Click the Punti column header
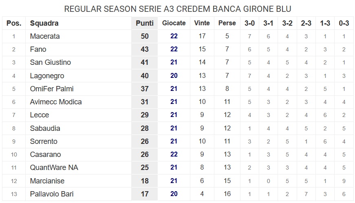Image resolution: width=355 pixels, height=203 pixels. point(145,23)
